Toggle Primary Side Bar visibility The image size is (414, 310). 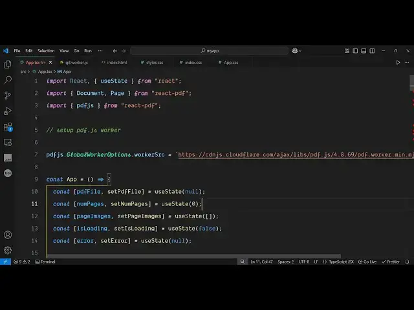point(355,51)
